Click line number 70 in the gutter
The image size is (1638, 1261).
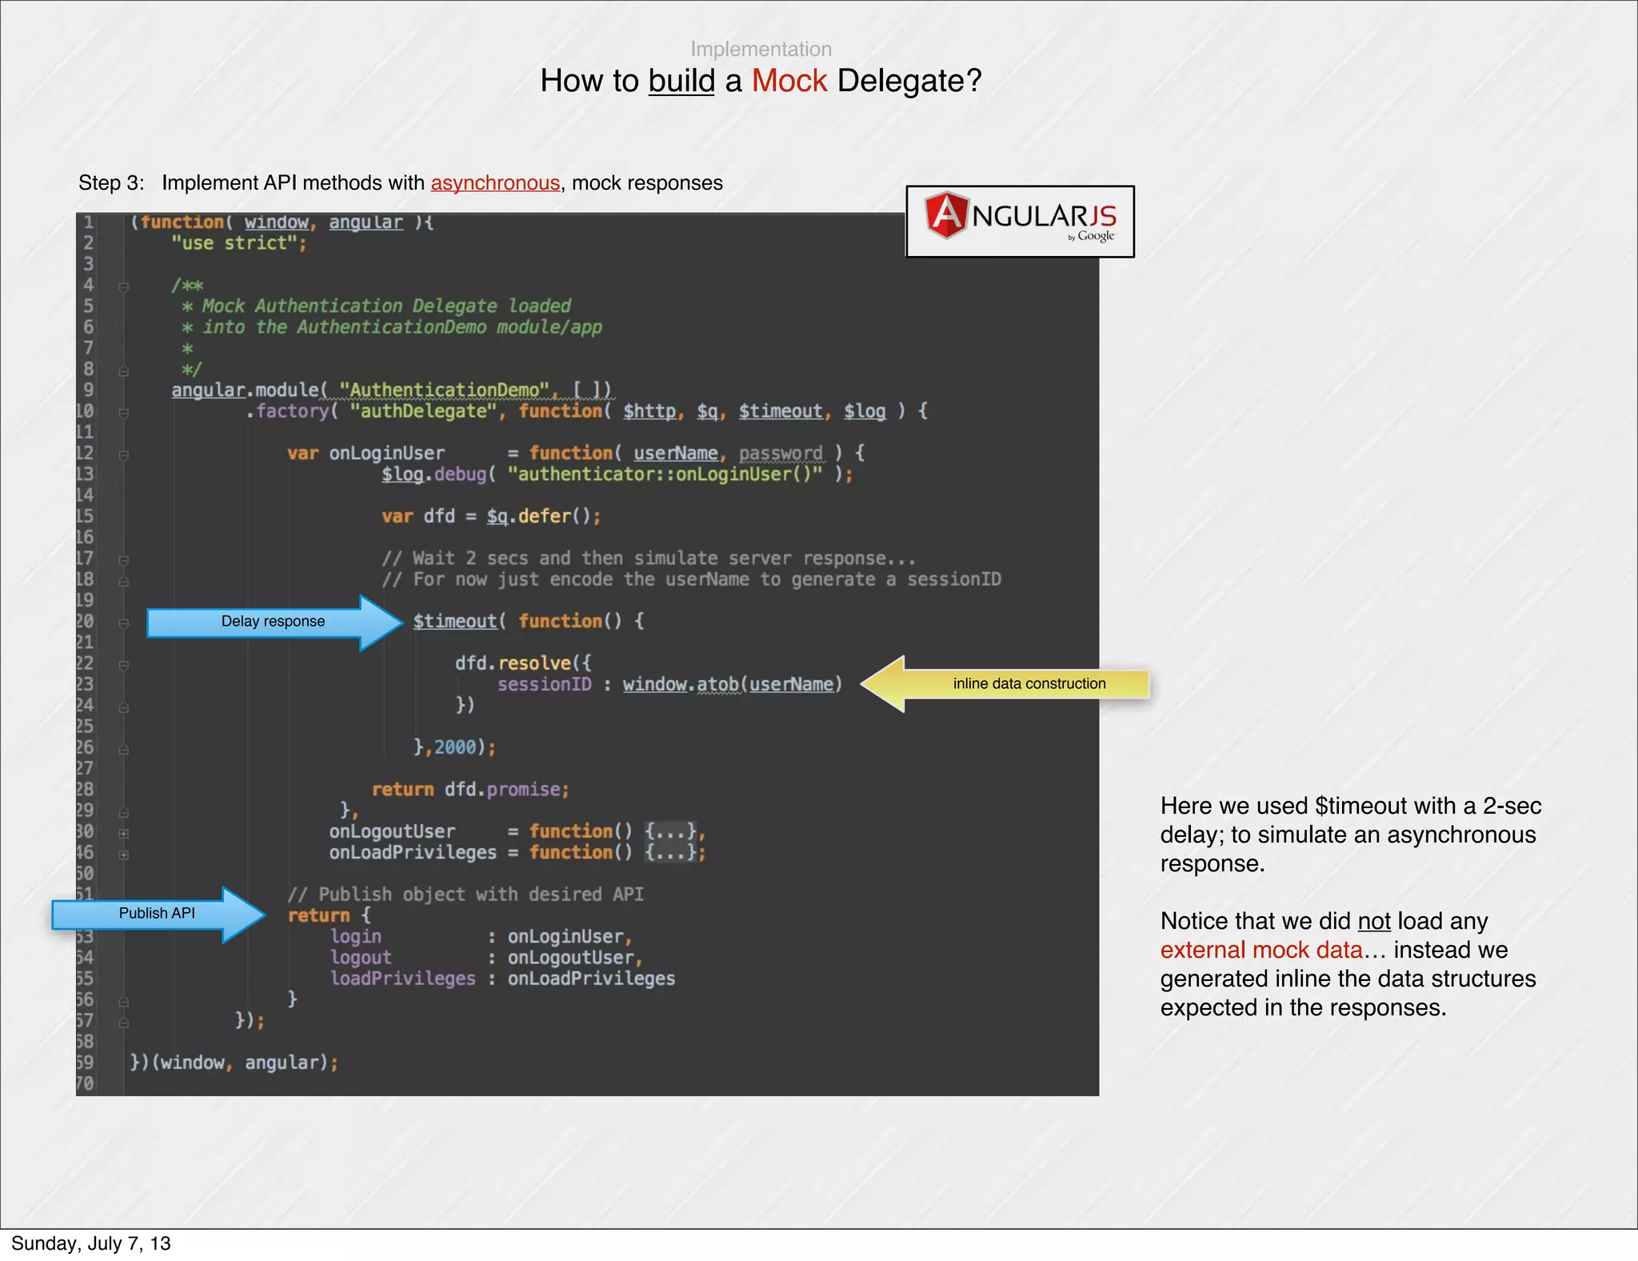click(85, 1083)
